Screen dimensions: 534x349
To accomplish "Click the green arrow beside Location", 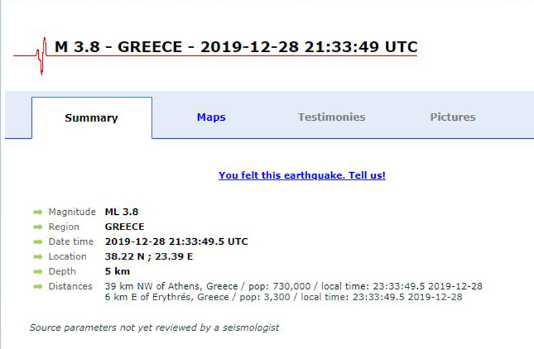I will (38, 257).
